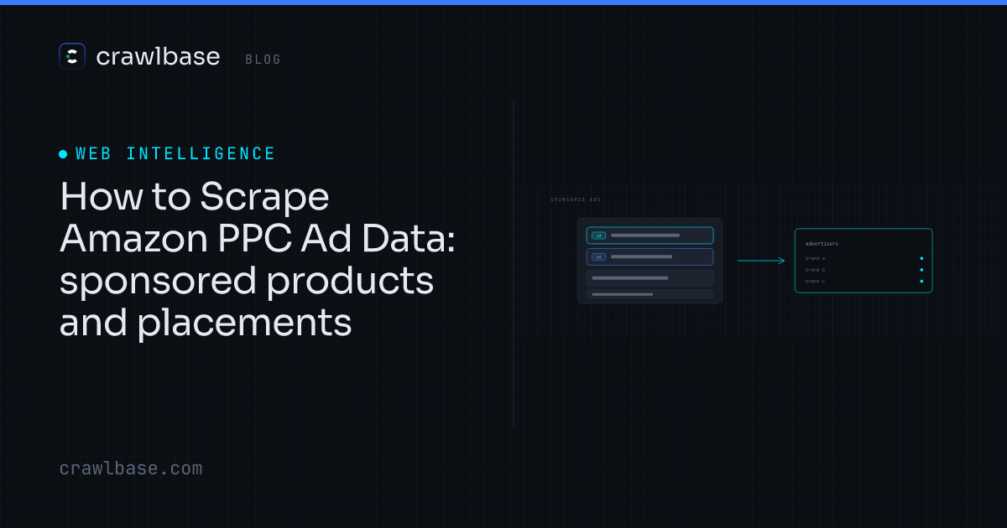Click the cyan dot next to brand c

[921, 281]
